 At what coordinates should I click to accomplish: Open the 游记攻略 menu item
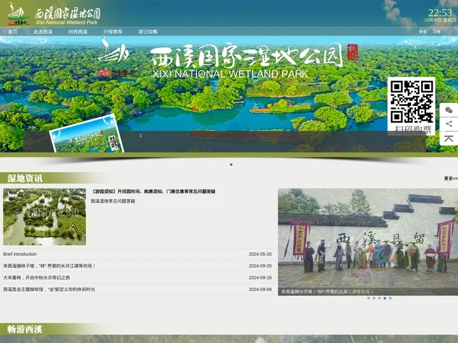pos(148,32)
